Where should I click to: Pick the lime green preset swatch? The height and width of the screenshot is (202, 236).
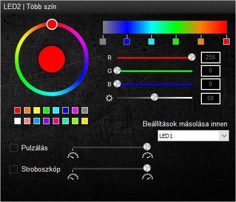pos(75,121)
